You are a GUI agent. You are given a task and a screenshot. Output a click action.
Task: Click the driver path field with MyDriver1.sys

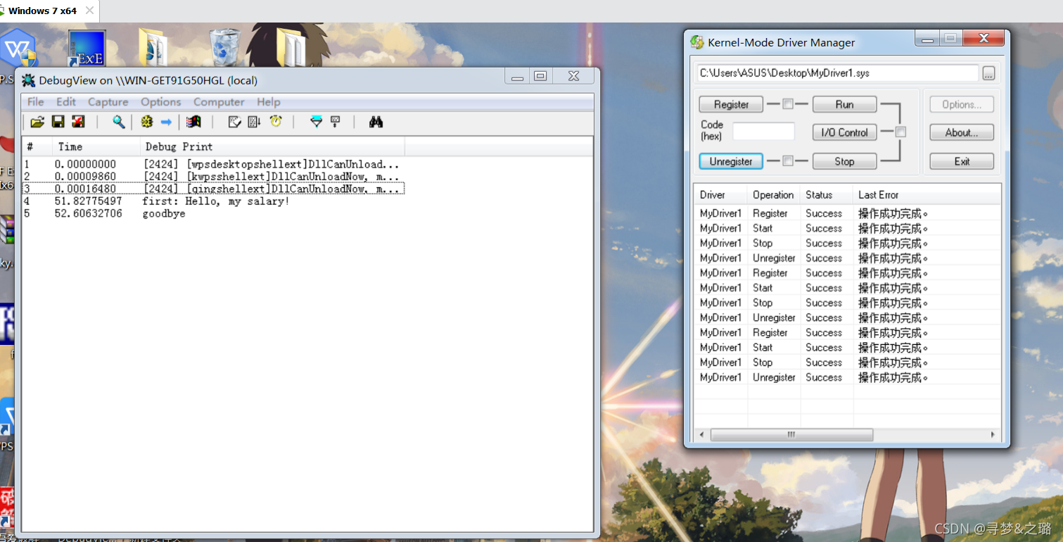[836, 73]
